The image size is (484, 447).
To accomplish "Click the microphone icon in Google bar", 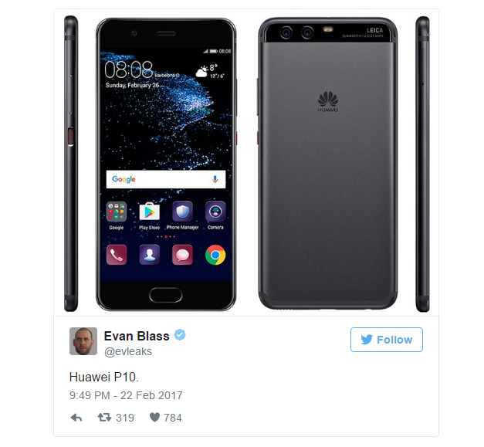I will coord(215,179).
